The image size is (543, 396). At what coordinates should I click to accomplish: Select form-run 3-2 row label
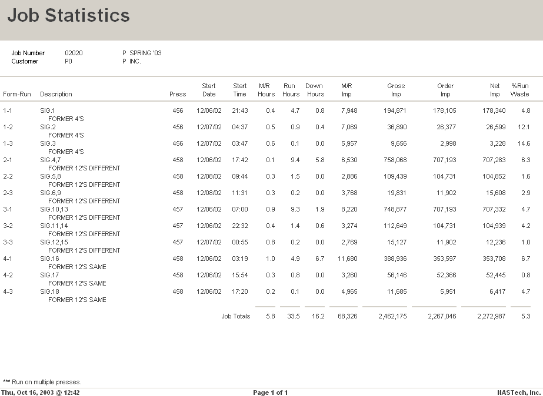pos(8,226)
